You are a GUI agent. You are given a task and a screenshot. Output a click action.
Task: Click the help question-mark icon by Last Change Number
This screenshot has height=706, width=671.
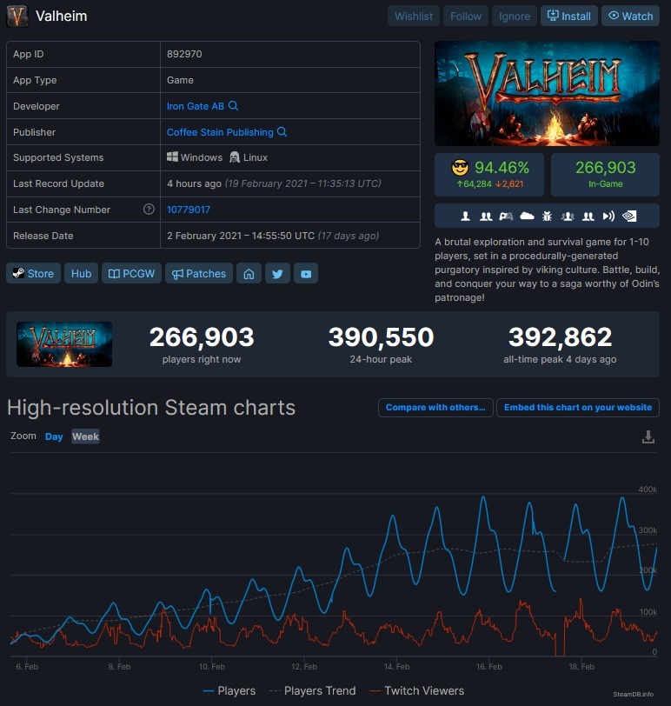pyautogui.click(x=149, y=210)
